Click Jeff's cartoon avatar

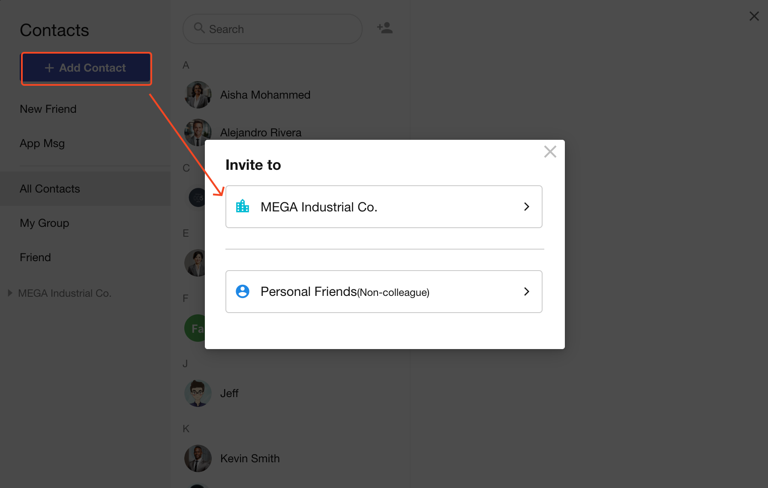pos(198,393)
